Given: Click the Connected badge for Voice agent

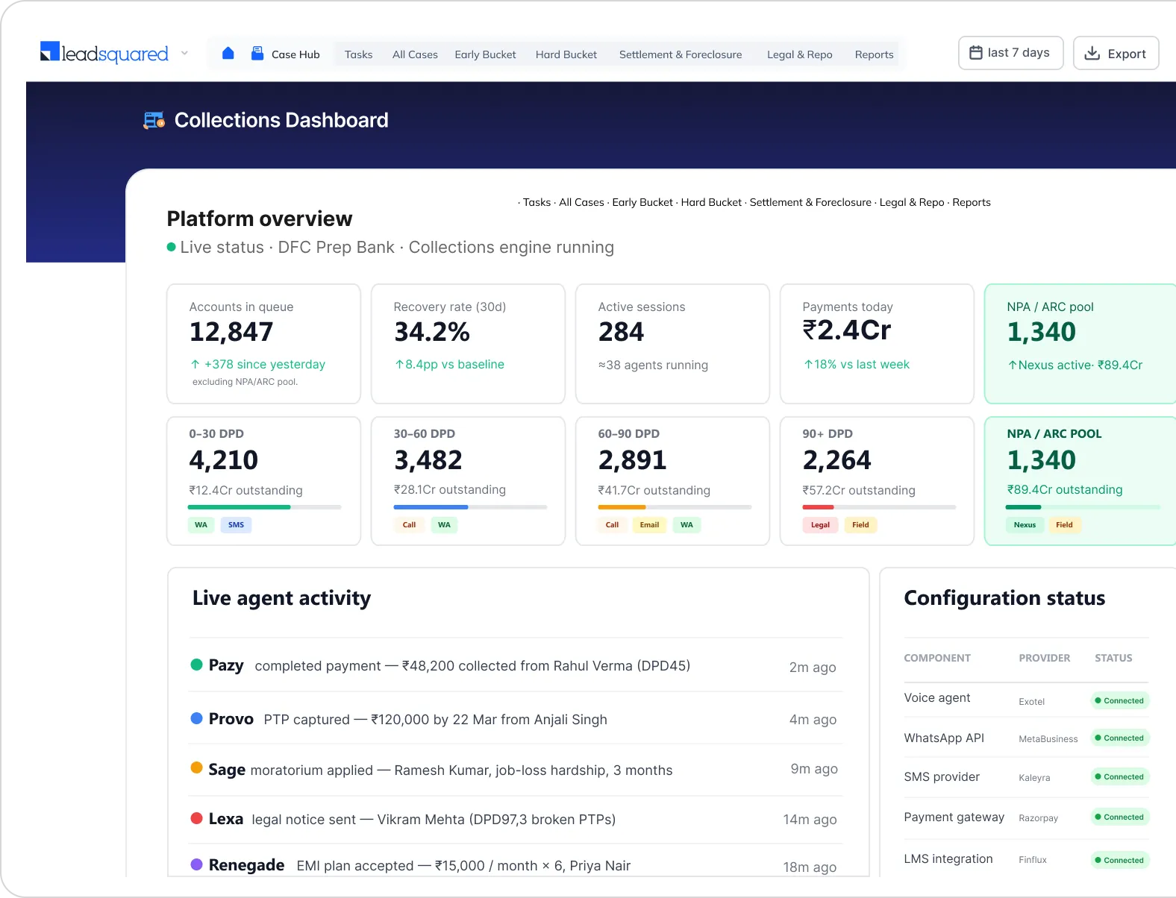Looking at the screenshot, I should coord(1120,700).
